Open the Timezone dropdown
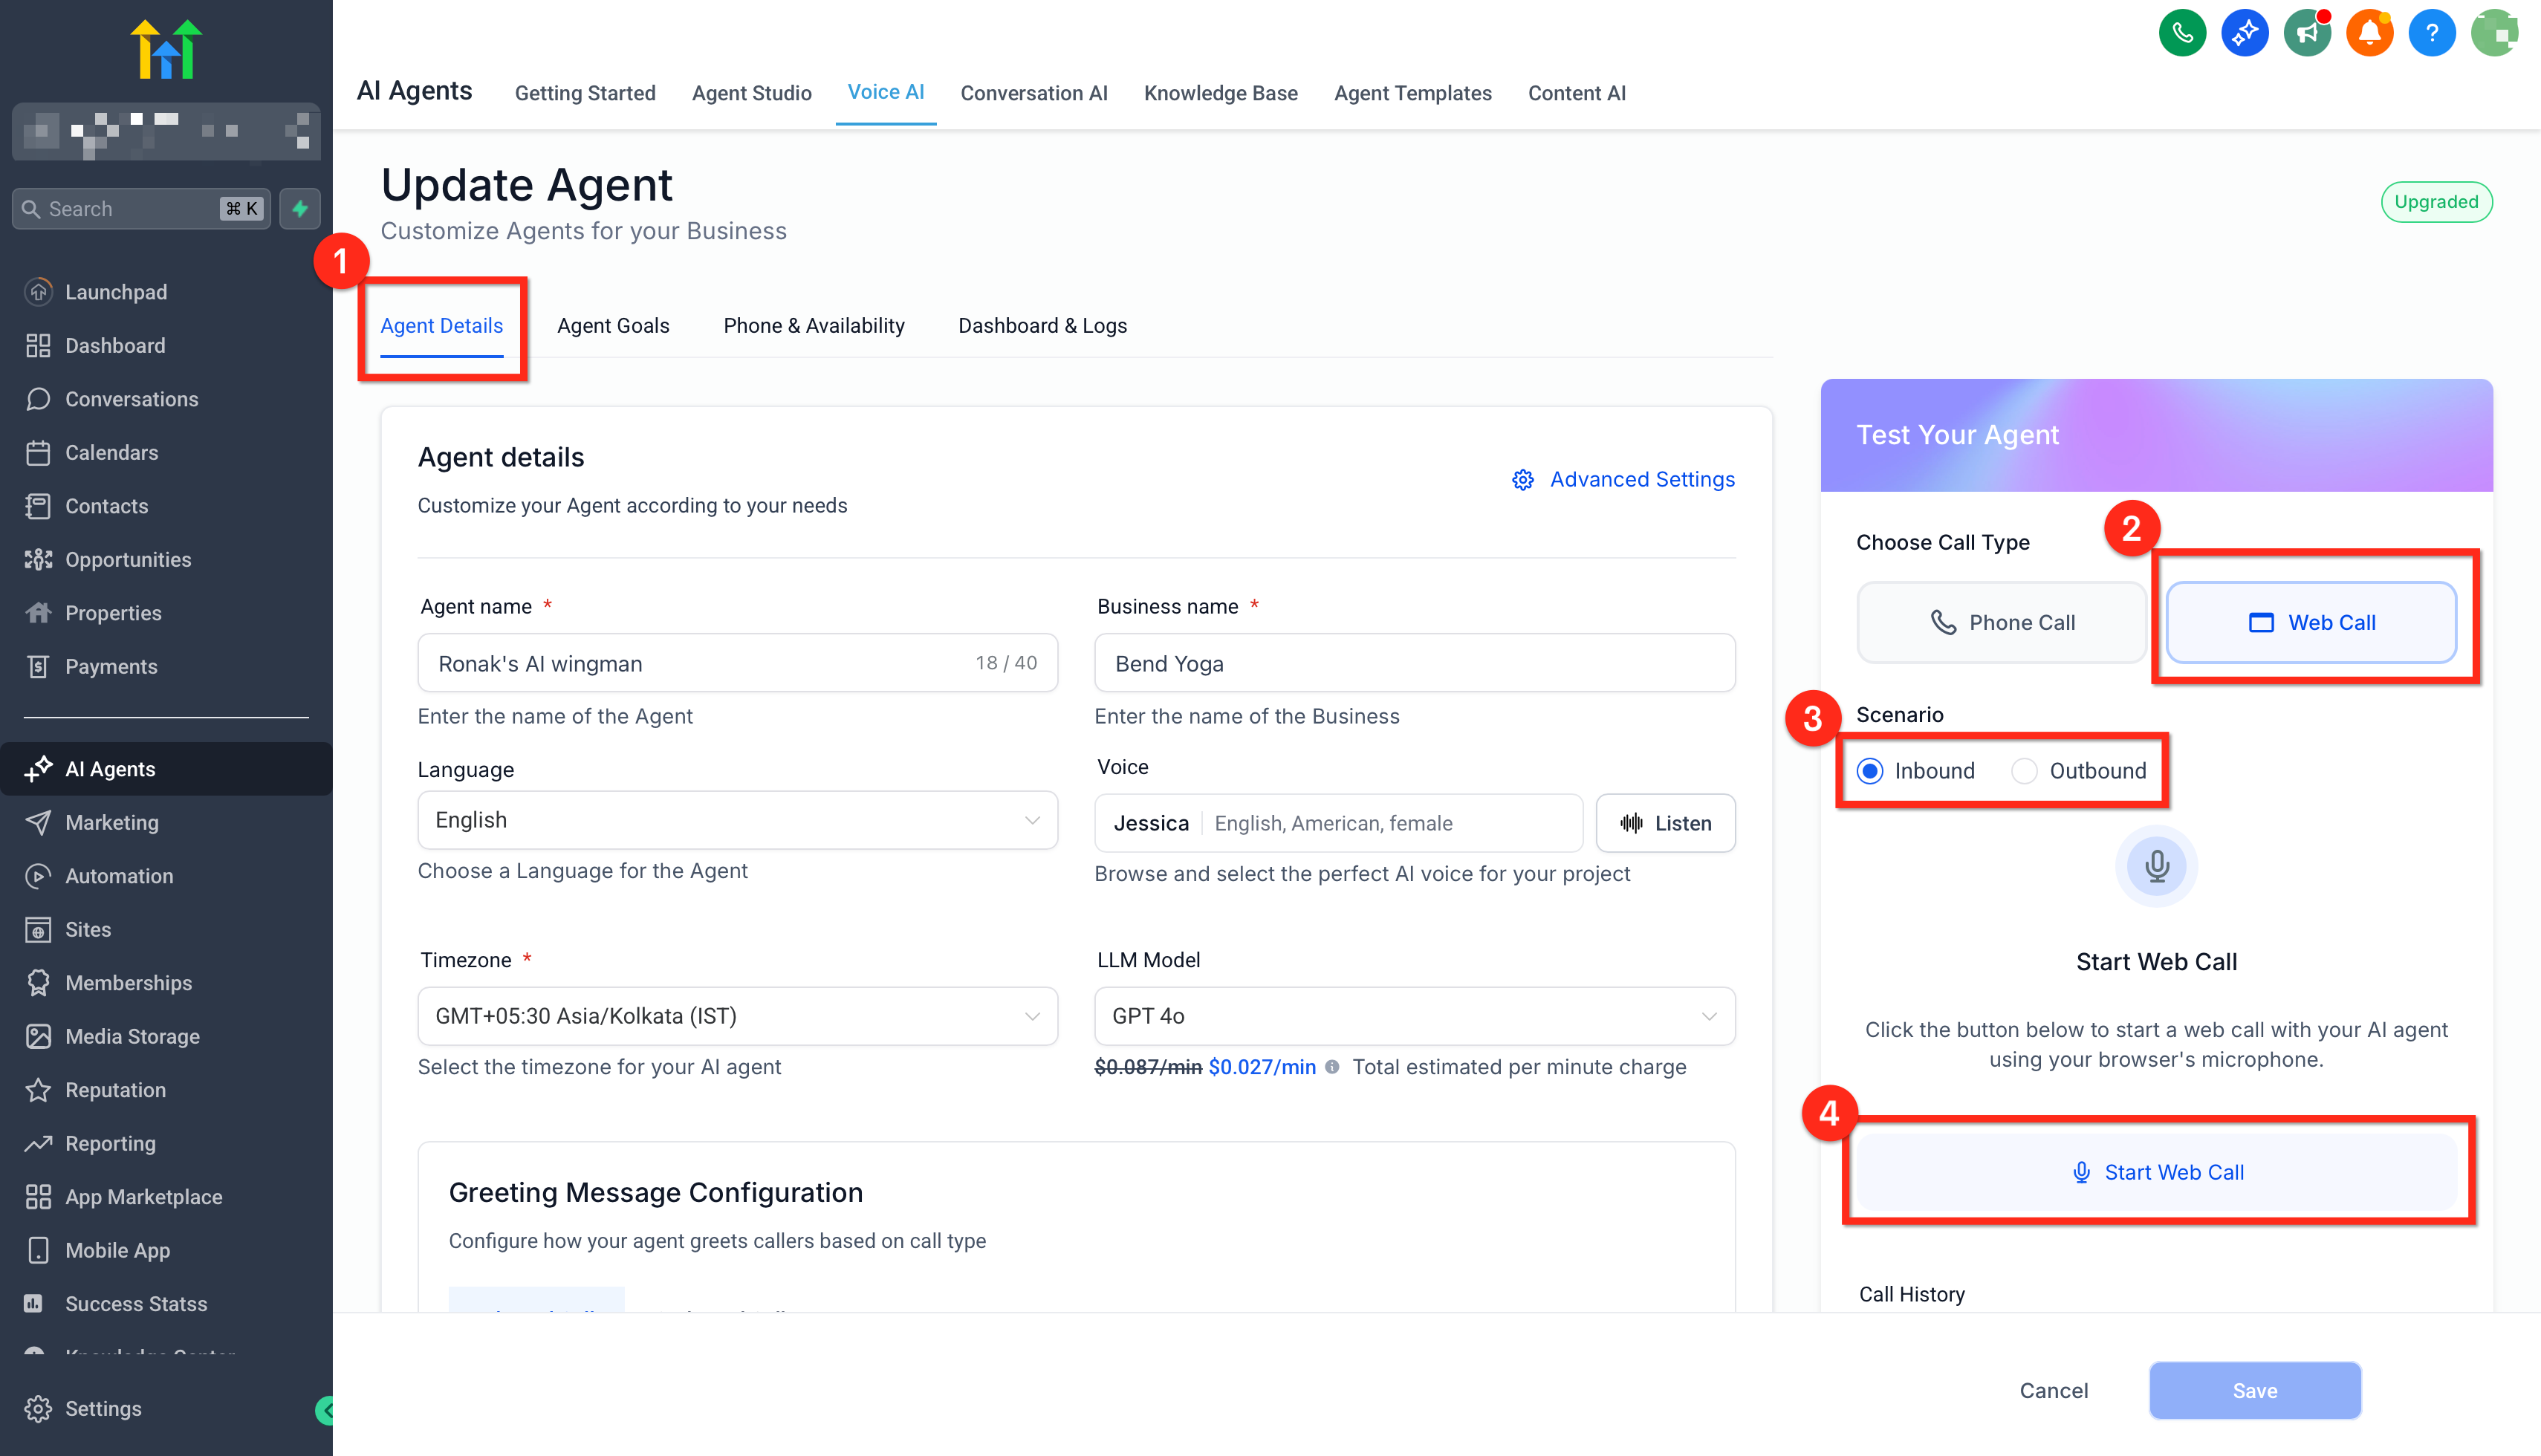 pyautogui.click(x=737, y=1016)
